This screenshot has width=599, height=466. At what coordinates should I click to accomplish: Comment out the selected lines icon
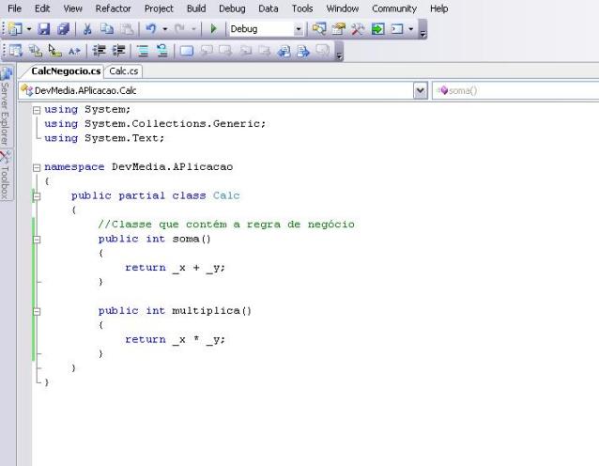[x=143, y=51]
